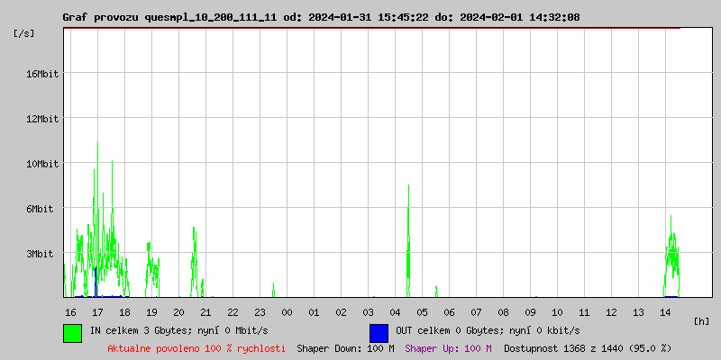
Task: Click the 21 hour marker on x-axis
Action: [x=205, y=311]
